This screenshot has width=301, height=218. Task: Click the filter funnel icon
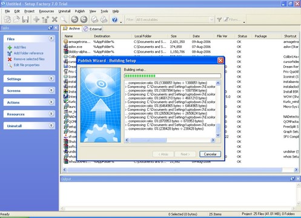(x=219, y=19)
